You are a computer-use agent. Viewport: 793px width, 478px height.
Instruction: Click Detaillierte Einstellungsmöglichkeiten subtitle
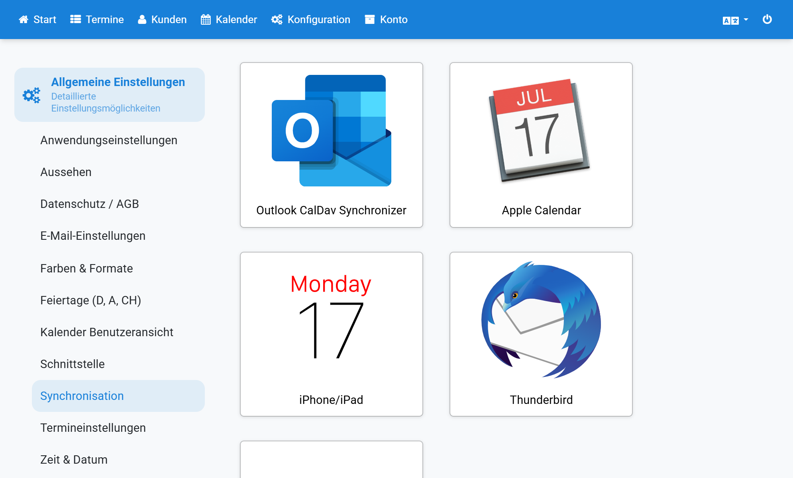(106, 102)
